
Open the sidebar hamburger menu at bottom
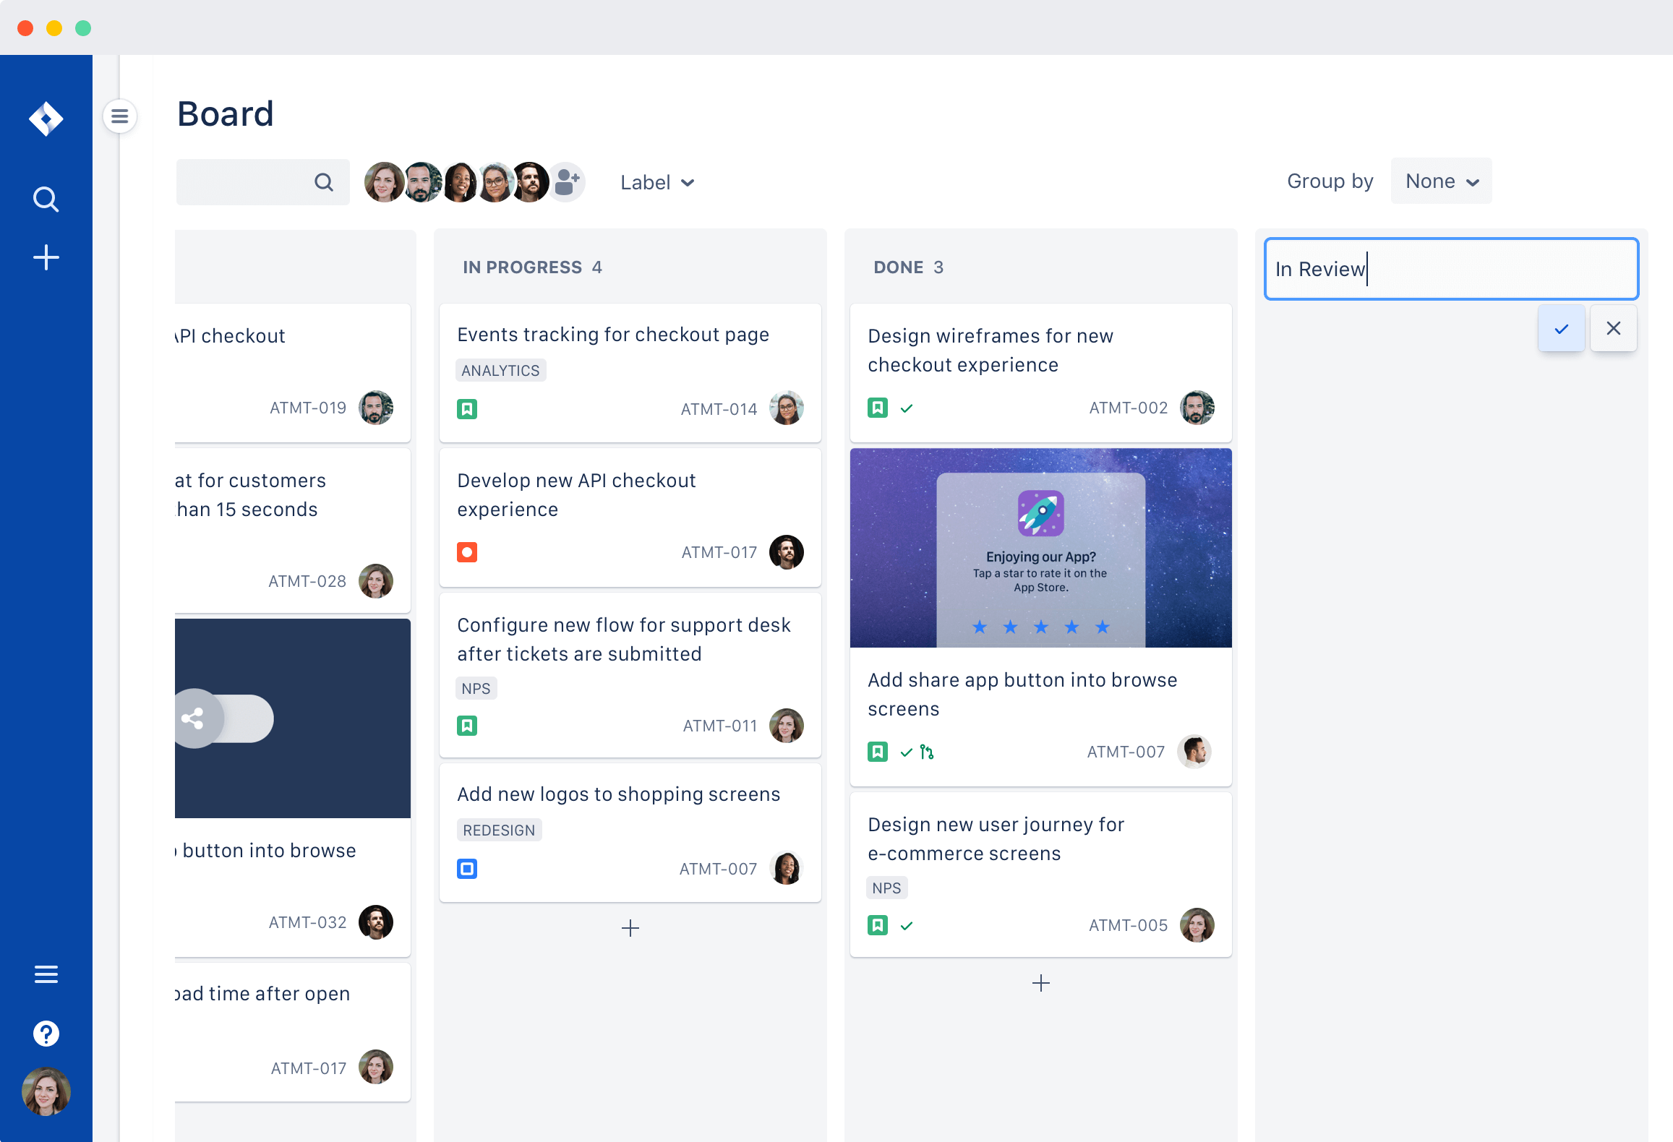[46, 974]
